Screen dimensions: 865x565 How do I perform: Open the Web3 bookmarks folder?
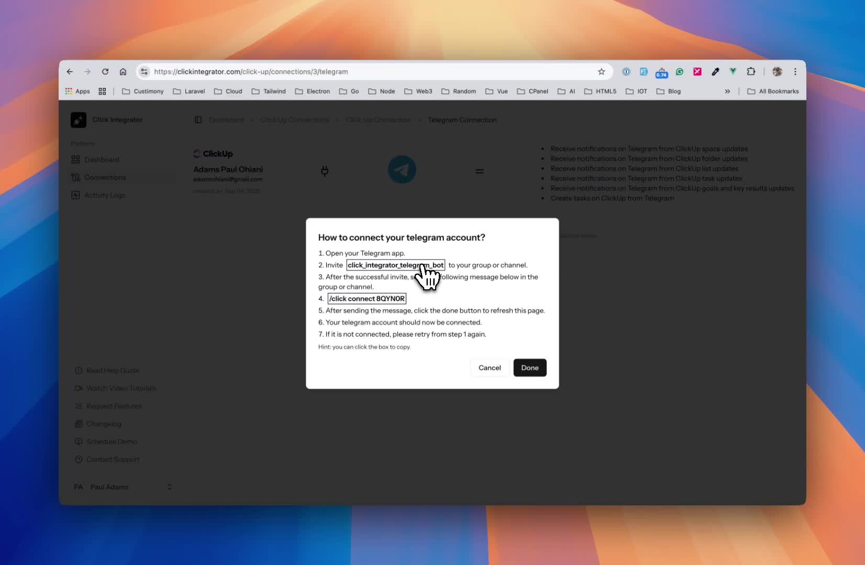[x=418, y=91]
